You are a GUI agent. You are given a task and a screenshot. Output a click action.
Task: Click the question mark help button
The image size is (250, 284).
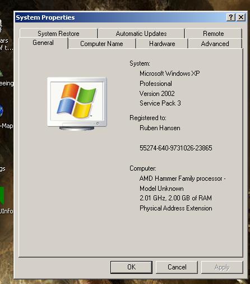click(231, 17)
